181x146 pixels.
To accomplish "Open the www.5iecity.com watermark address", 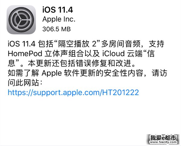I will coord(163,142).
